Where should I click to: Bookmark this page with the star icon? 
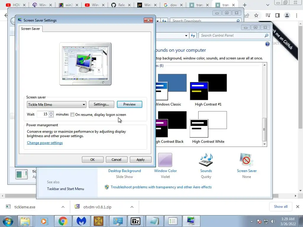tap(256, 15)
